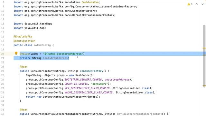Click line number 24 in the gutter
206x116 pixels.
pos(3,71)
